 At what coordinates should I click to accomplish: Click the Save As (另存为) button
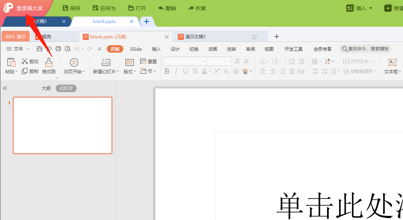[104, 8]
